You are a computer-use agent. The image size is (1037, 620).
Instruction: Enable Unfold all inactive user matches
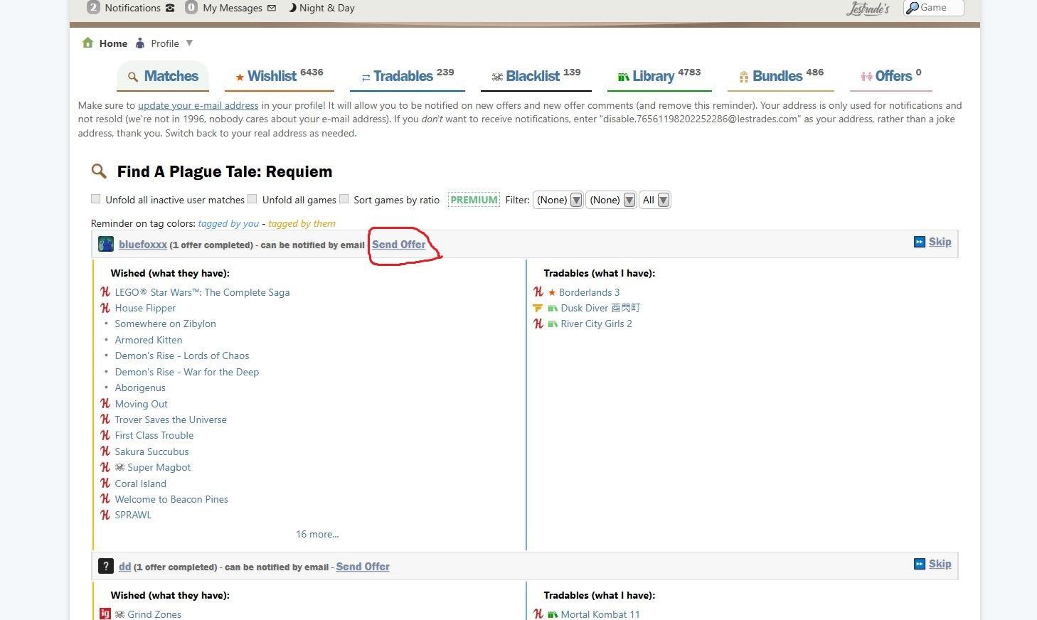coord(96,199)
